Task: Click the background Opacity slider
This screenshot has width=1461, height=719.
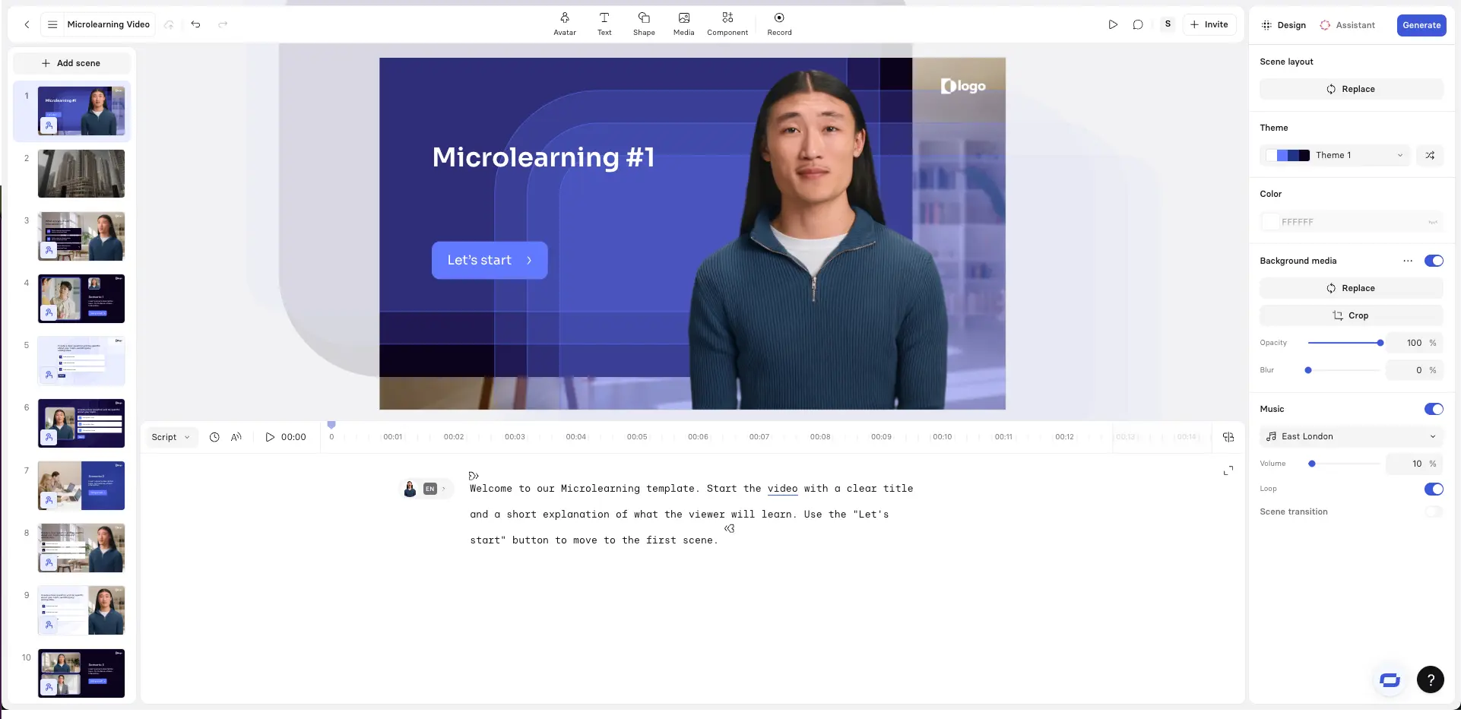Action: [x=1344, y=343]
